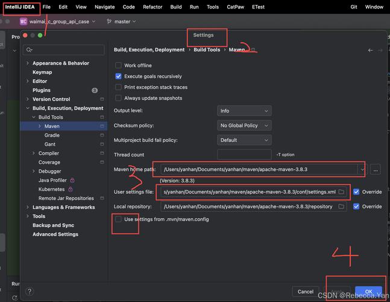390x302 pixels.
Task: Click the Cancel button
Action: 306,292
